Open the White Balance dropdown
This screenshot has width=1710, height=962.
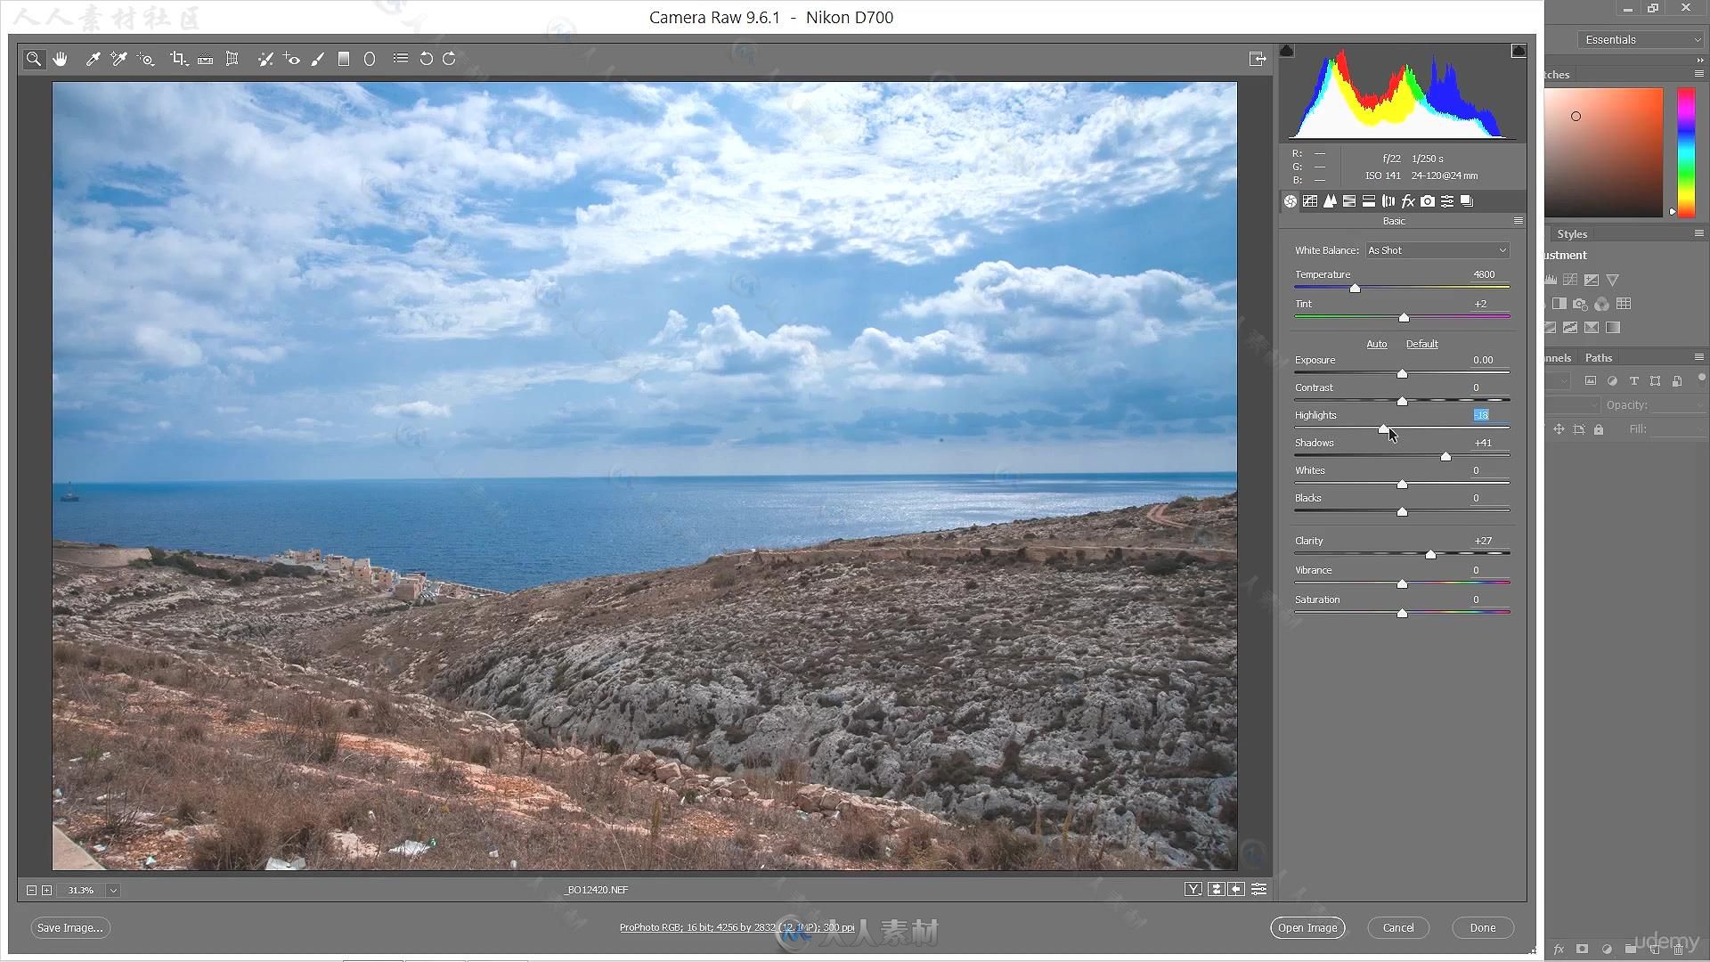pyautogui.click(x=1437, y=250)
